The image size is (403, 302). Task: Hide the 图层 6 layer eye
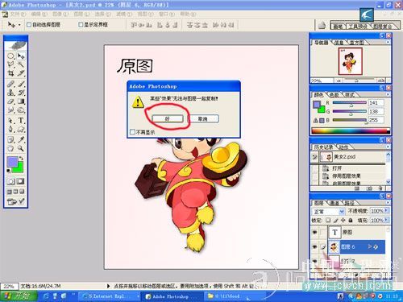pos(314,247)
